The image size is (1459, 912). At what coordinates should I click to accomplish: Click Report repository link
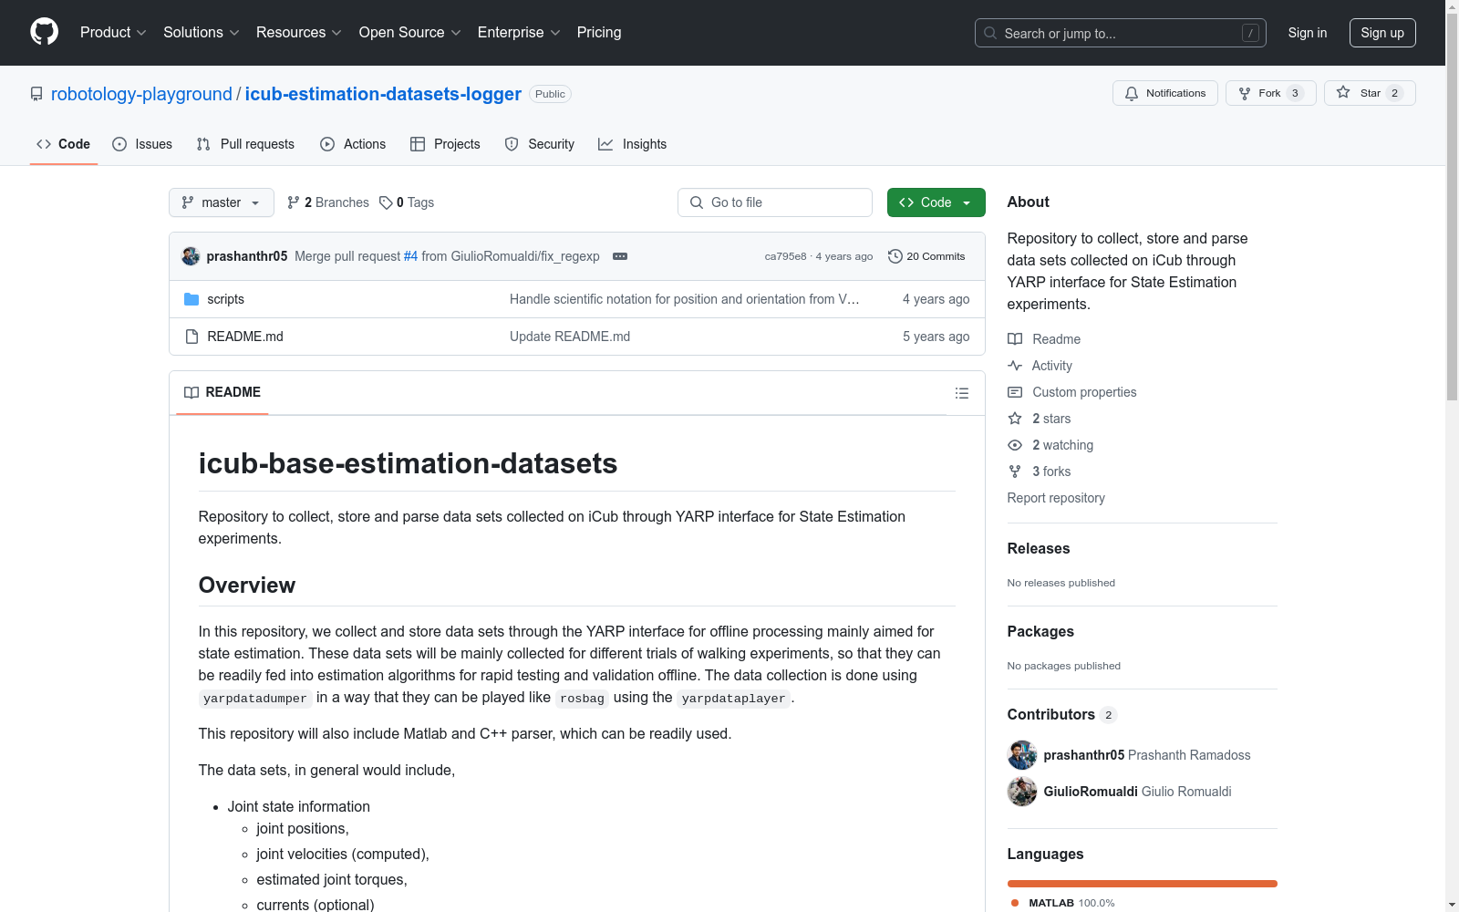pyautogui.click(x=1056, y=498)
